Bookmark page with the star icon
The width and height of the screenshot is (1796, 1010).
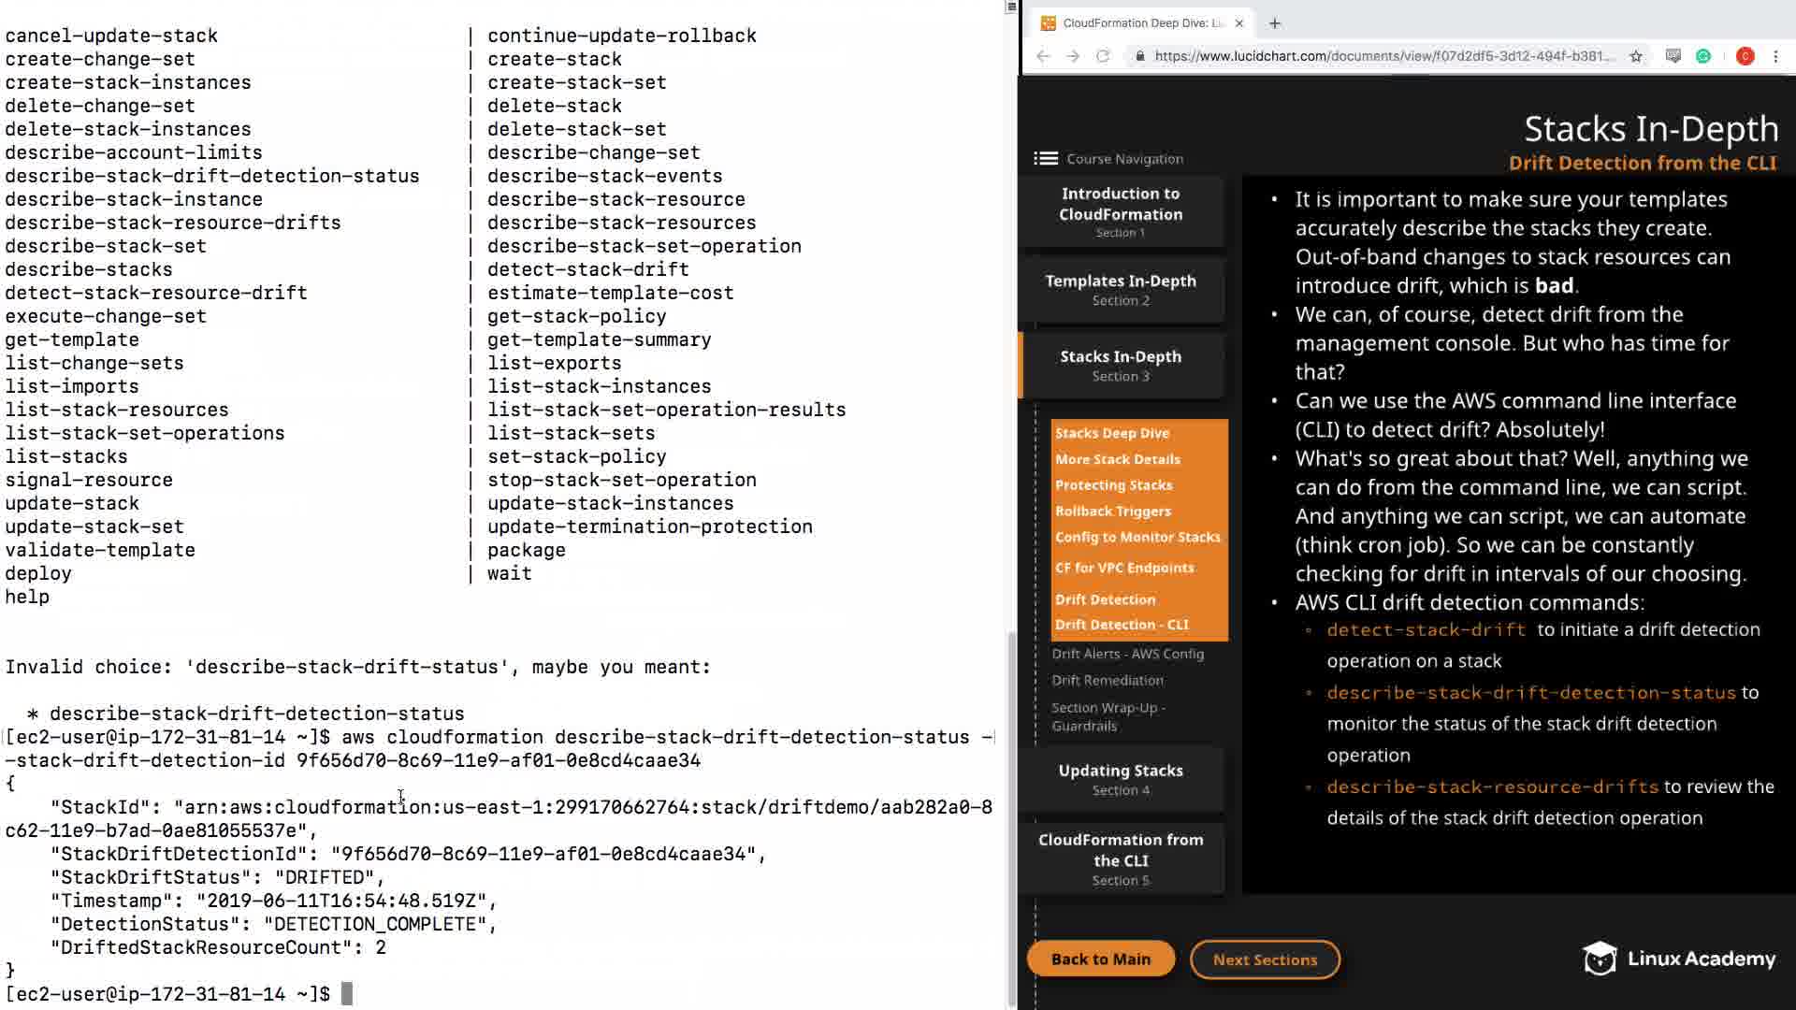click(x=1636, y=56)
